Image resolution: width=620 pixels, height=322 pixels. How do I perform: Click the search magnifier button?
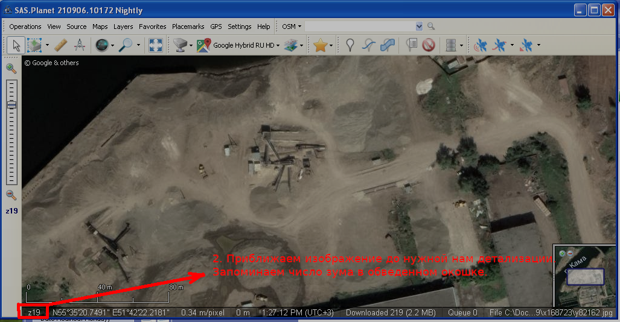pos(431,27)
